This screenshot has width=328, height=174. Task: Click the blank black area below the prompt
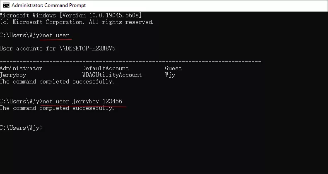166,153
